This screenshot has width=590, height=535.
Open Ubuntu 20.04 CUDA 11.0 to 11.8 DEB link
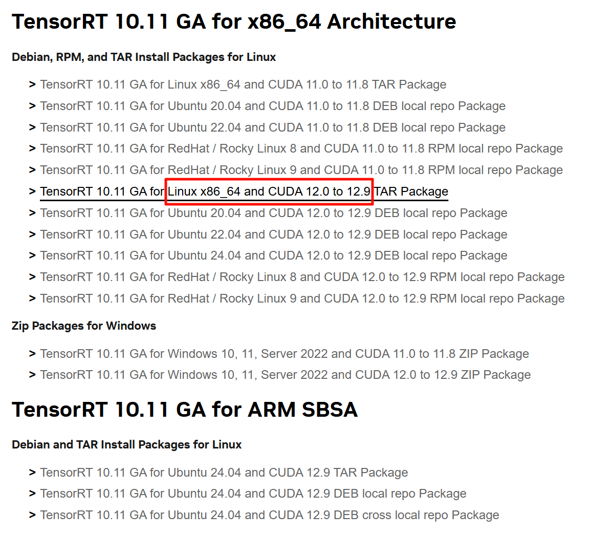(273, 106)
